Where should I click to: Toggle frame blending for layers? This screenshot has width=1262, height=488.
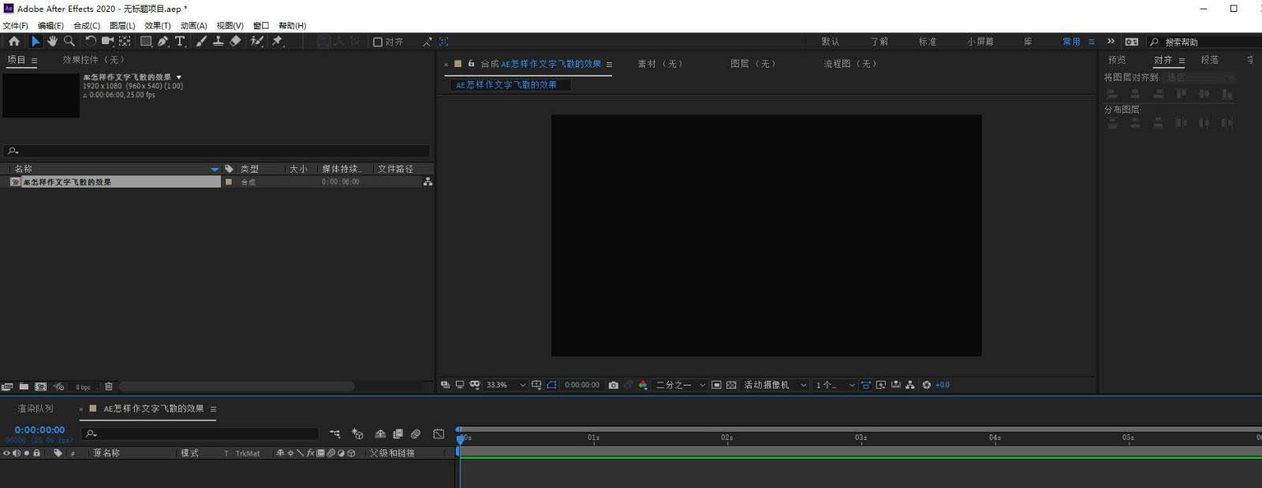click(398, 434)
